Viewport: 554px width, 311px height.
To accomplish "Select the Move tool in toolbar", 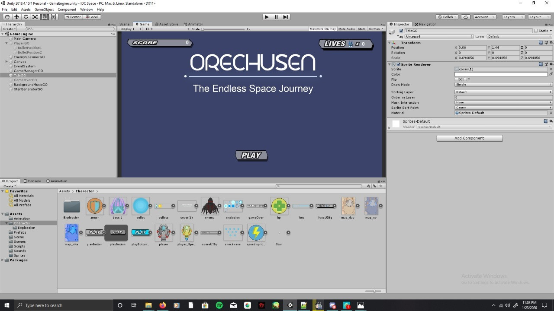I will pos(16,17).
